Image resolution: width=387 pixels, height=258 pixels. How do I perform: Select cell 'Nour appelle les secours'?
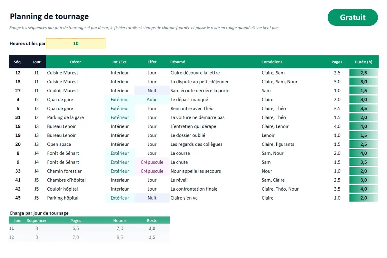[196, 171]
